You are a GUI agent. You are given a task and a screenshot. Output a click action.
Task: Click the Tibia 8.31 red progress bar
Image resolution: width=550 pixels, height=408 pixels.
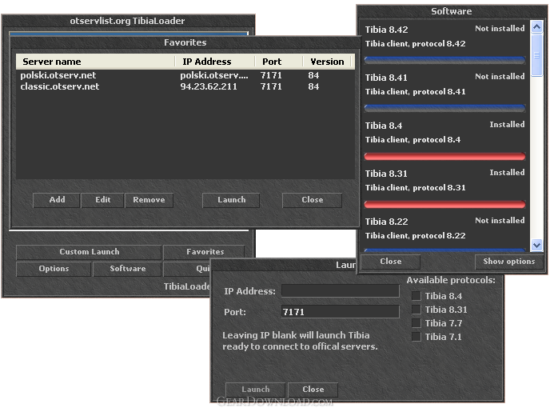444,204
